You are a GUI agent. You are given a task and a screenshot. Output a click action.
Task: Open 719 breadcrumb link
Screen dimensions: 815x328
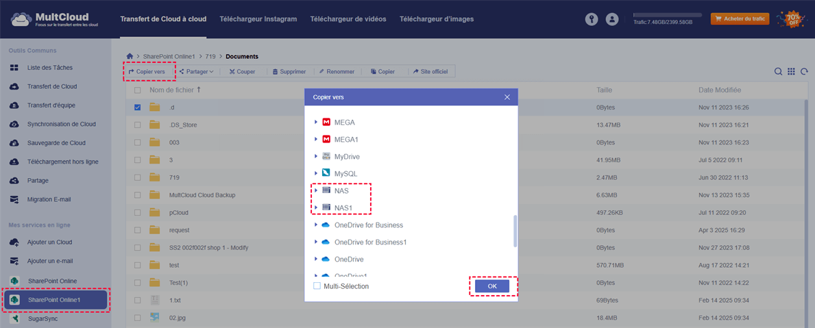210,56
